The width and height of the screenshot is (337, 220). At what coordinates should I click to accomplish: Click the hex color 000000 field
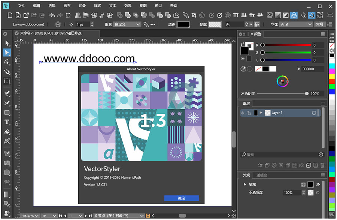click(x=313, y=69)
